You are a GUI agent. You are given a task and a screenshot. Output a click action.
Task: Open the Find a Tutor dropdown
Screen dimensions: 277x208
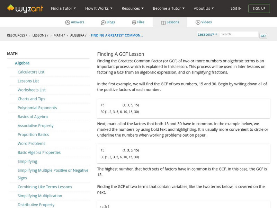[x=63, y=8]
